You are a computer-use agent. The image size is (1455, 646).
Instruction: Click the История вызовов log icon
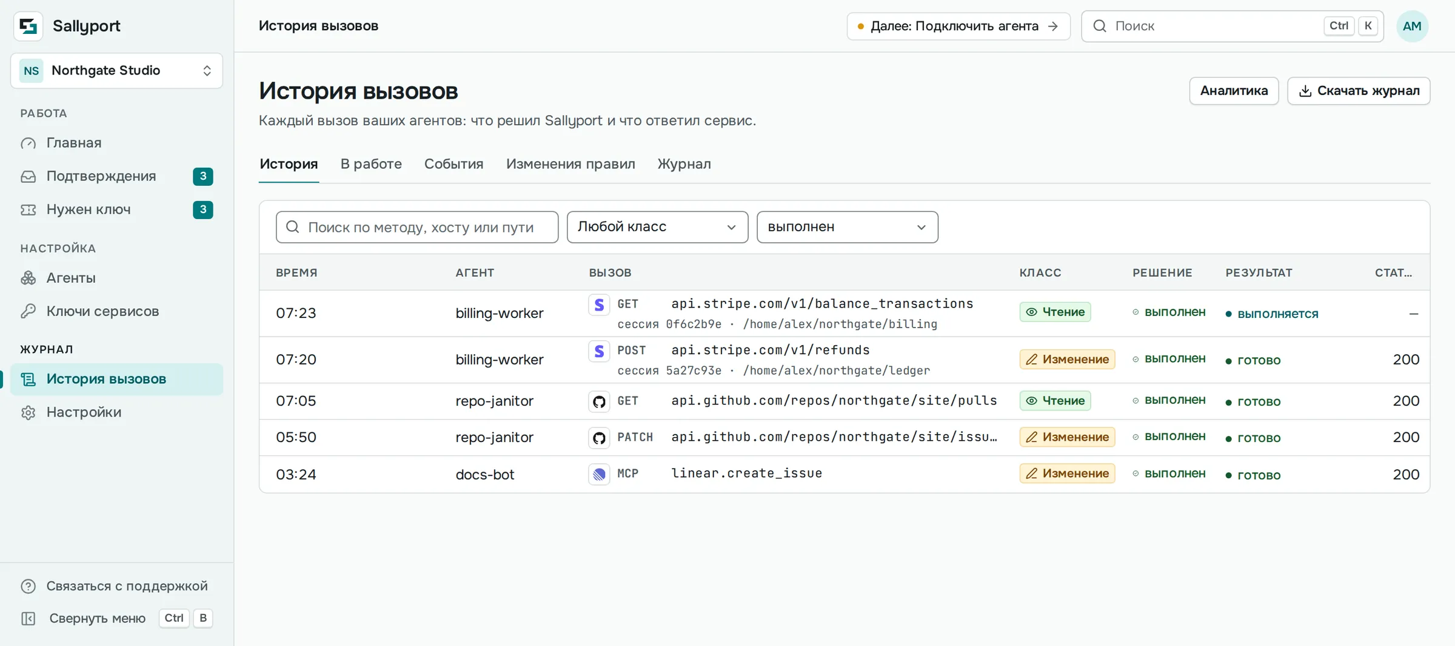[x=28, y=380]
